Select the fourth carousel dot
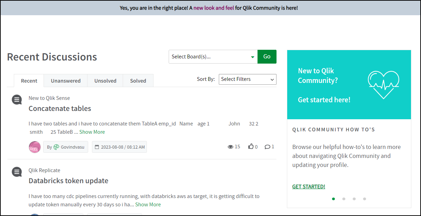 (x=365, y=199)
